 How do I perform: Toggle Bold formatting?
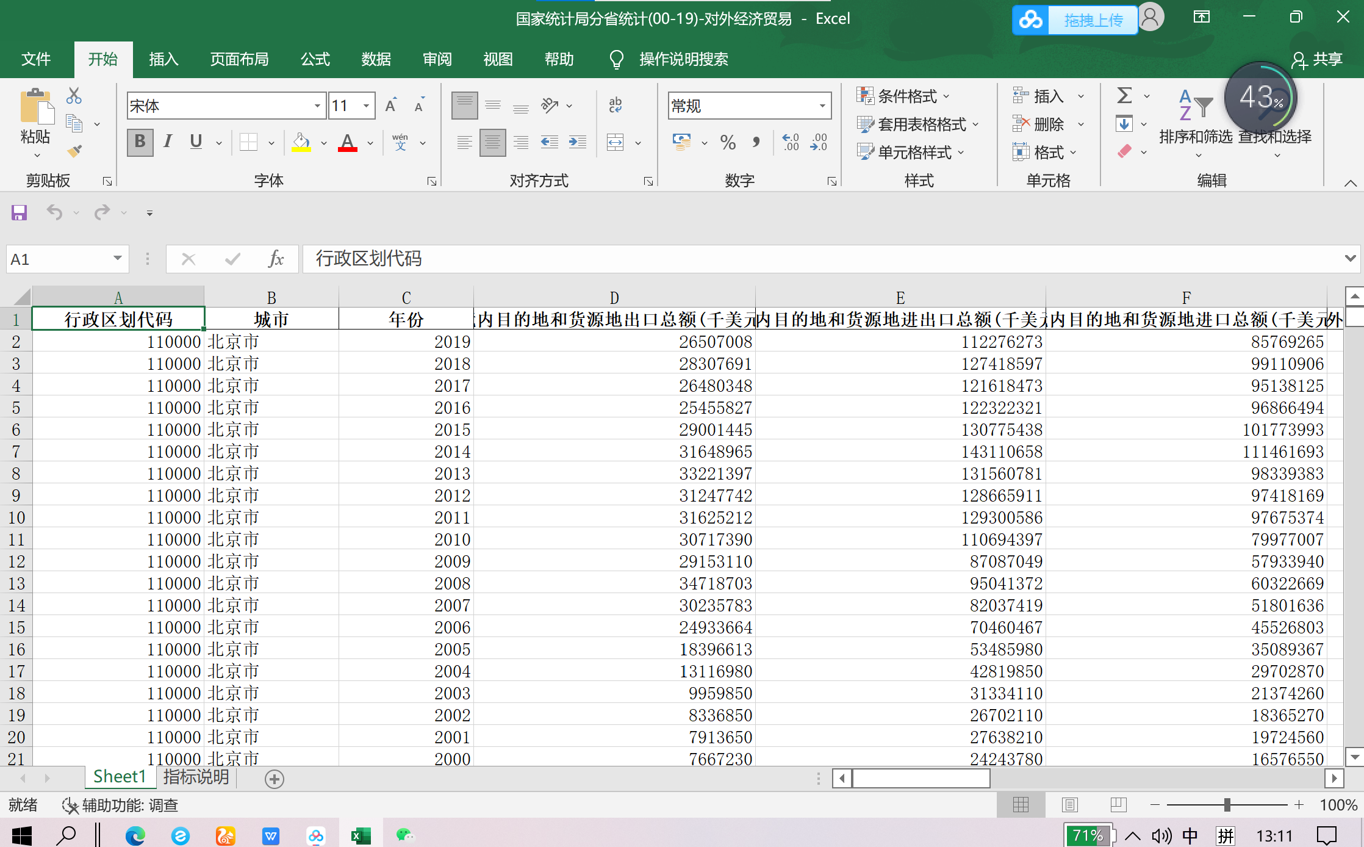140,142
